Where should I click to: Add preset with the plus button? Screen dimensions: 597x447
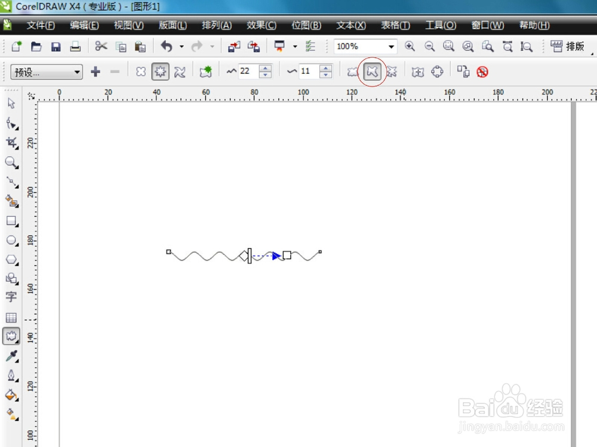[96, 72]
